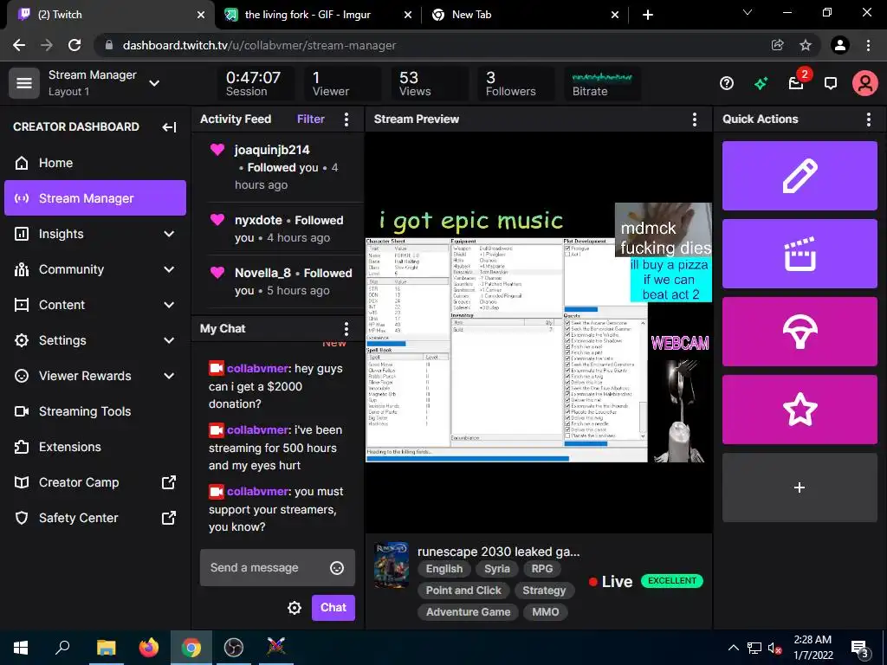Bookmark this page with star icon
The image size is (887, 665).
(x=806, y=45)
